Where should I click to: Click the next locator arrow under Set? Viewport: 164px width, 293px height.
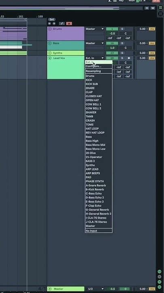point(54,24)
